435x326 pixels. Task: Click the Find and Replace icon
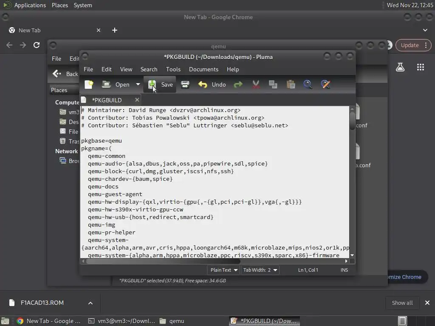click(x=325, y=84)
